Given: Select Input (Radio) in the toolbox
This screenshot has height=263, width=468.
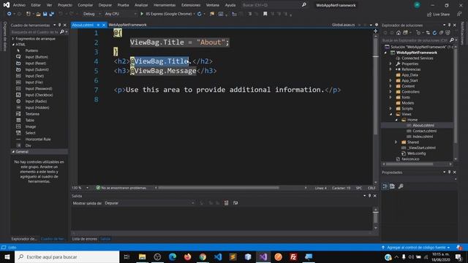Looking at the screenshot, I should coord(36,102).
